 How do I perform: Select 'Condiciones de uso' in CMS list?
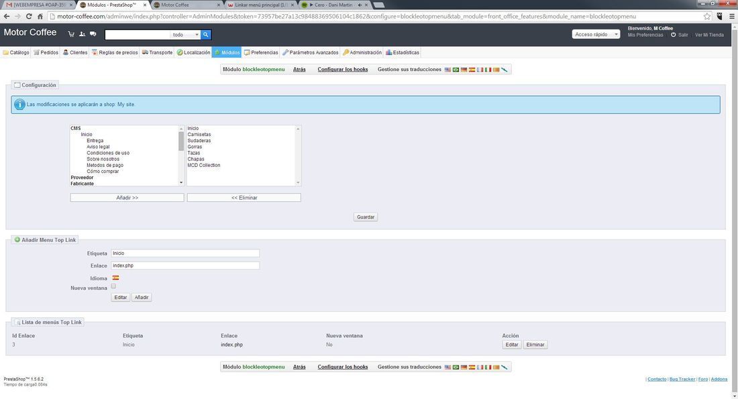pyautogui.click(x=108, y=153)
